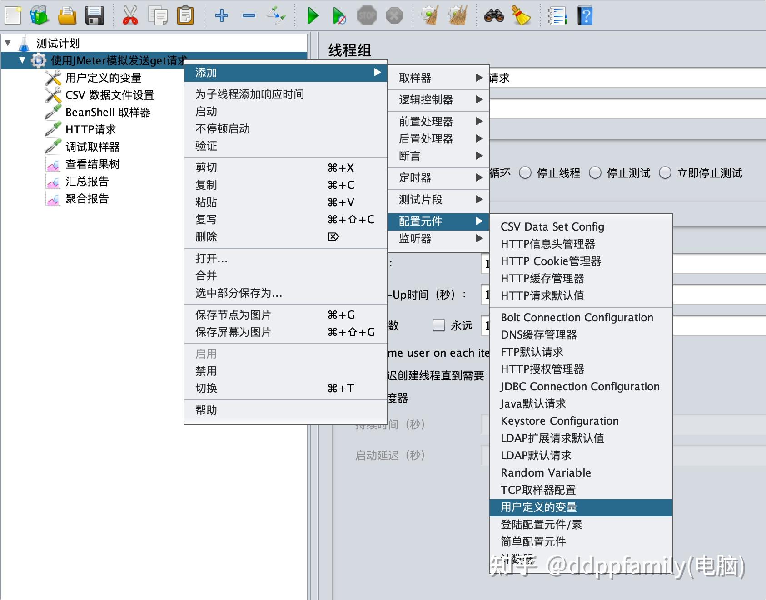Viewport: 766px width, 600px height.
Task: Clear results with the broom icon
Action: (522, 15)
